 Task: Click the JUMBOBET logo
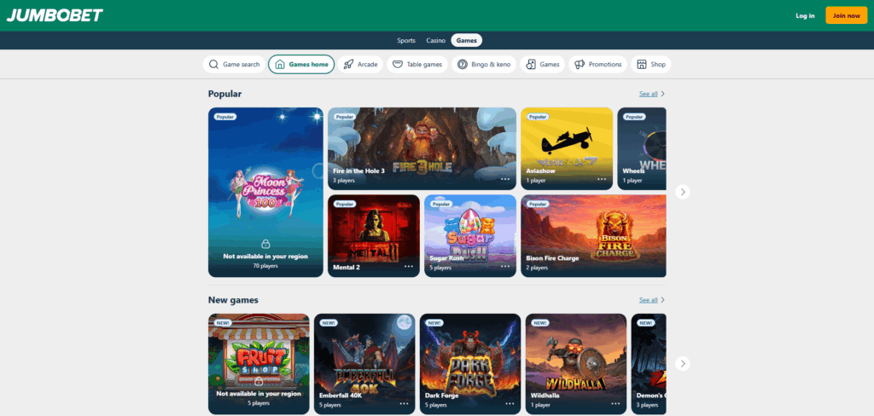pos(55,15)
